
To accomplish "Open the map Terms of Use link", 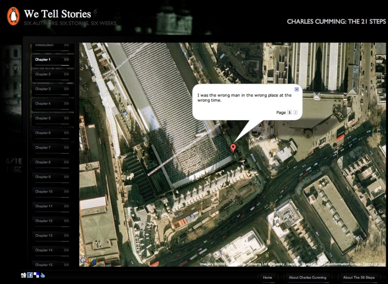I will [x=374, y=264].
